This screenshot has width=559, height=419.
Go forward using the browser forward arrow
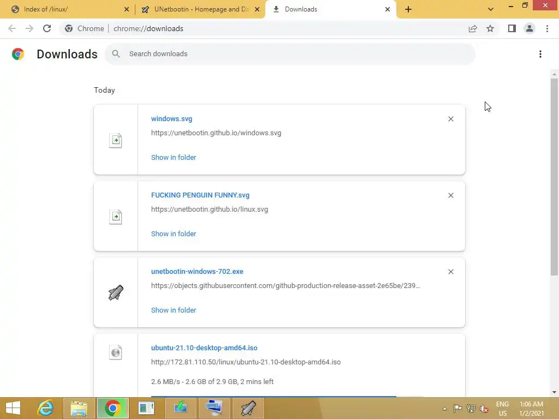29,28
